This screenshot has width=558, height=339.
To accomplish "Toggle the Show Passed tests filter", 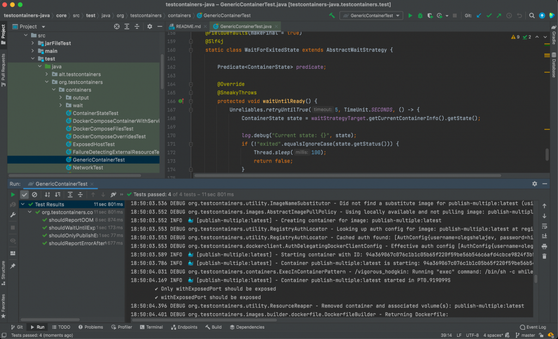I will click(x=24, y=195).
